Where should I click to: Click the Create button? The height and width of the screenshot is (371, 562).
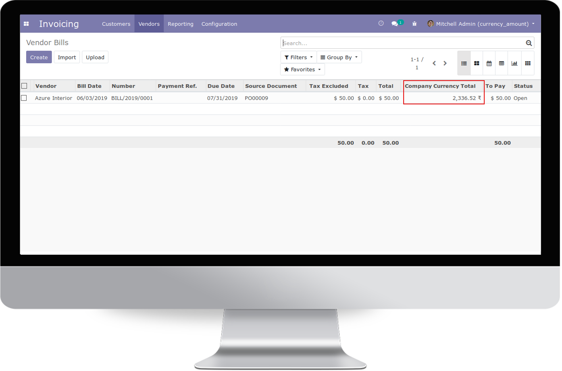[x=39, y=57]
